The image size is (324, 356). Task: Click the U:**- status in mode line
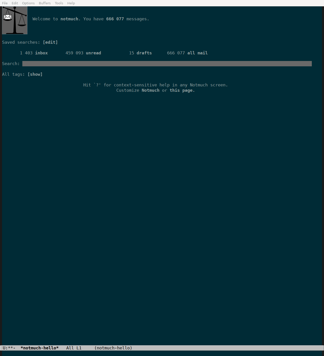point(9,348)
